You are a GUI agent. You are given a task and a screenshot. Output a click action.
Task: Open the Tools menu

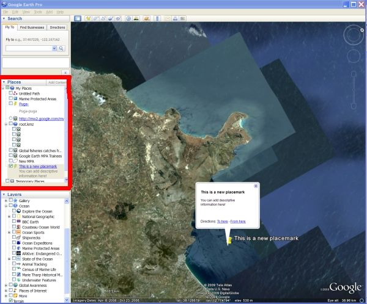tap(38, 12)
